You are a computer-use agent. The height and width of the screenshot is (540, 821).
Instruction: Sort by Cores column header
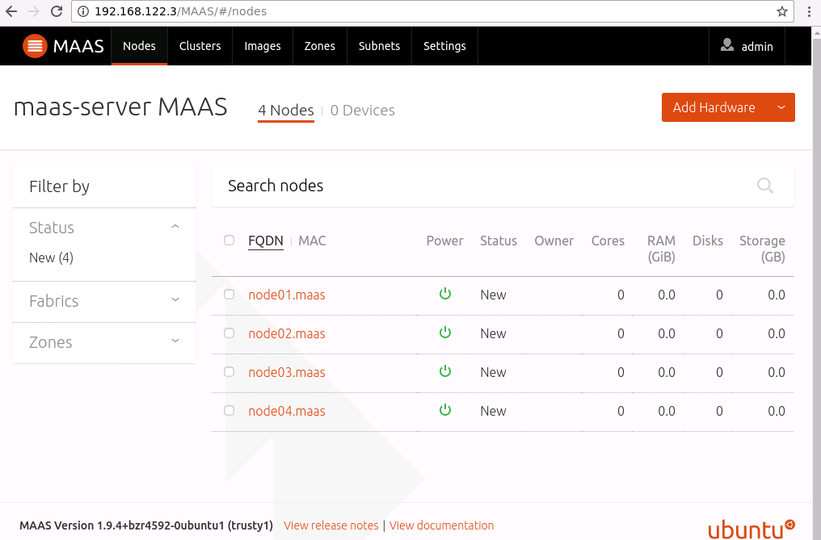coord(608,241)
